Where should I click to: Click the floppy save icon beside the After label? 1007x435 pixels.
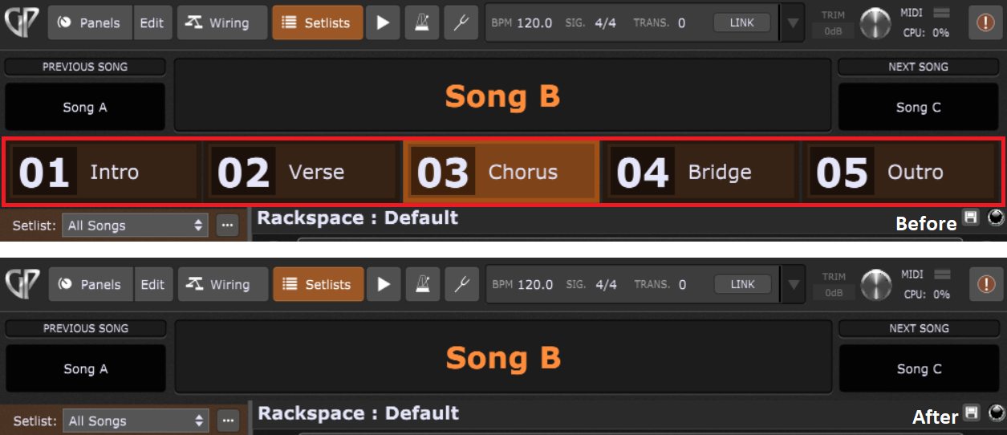pos(972,413)
